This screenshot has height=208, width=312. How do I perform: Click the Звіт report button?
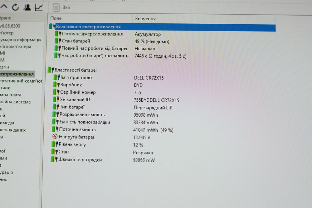coord(62,7)
